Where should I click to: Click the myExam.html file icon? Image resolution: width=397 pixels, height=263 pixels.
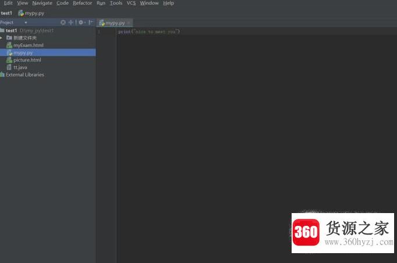point(9,45)
